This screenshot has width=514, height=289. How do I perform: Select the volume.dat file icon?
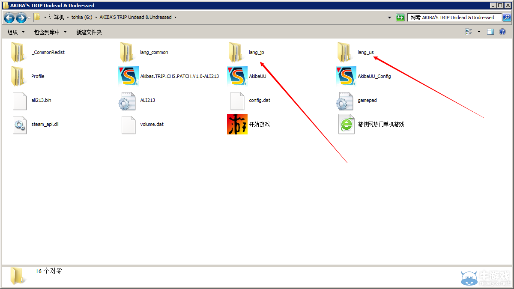(128, 124)
